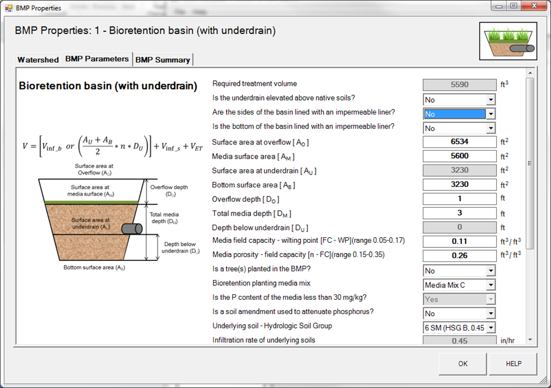Click the Total media depth input field

459,213
